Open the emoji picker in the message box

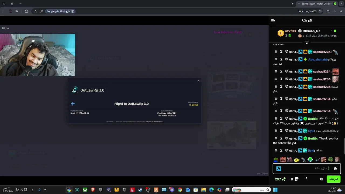[335, 169]
